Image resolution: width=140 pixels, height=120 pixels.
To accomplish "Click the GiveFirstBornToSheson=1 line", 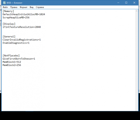I will click(x=19, y=59).
